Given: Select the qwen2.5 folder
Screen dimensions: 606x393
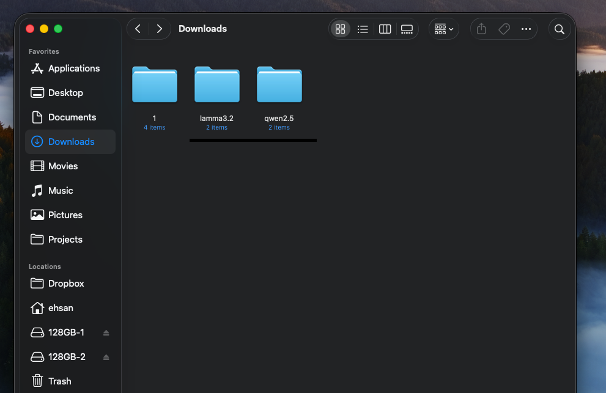Looking at the screenshot, I should [279, 85].
